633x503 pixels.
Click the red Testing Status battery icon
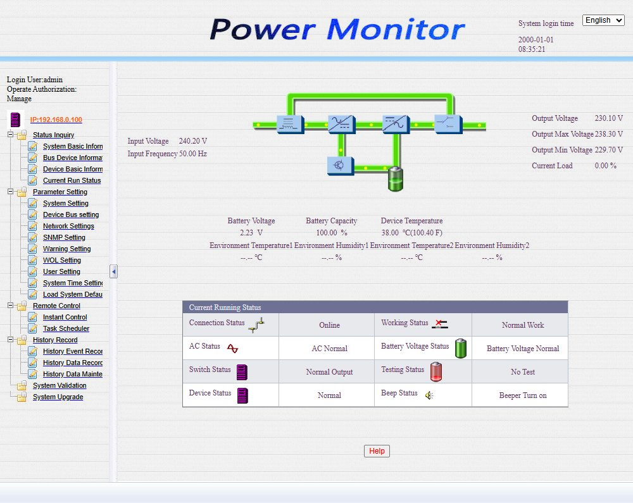pos(436,372)
